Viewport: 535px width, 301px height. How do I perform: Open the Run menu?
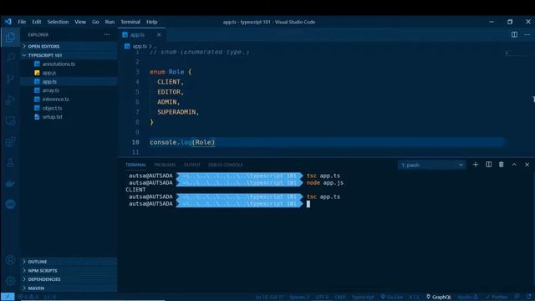tap(110, 22)
